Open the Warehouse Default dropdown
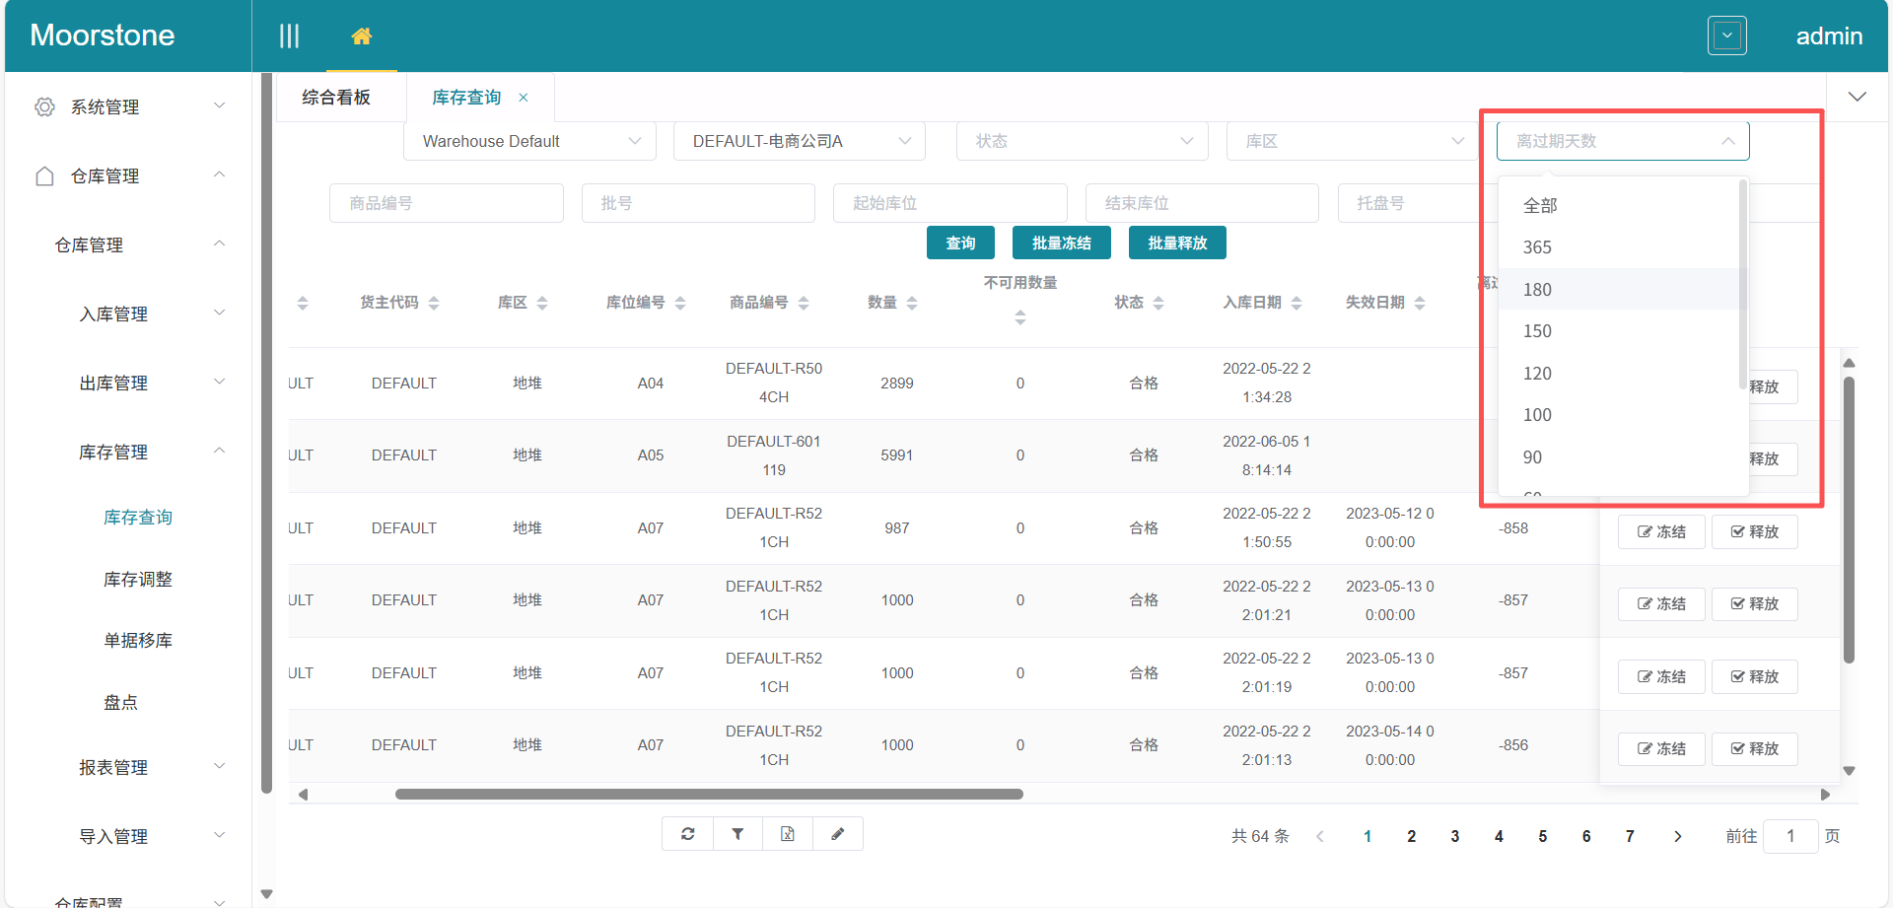The height and width of the screenshot is (908, 1893). point(529,141)
